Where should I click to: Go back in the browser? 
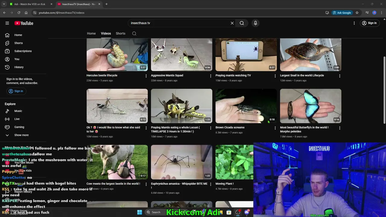4,13
